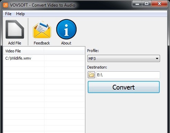
Task: Click the Destination path field E:\
Action: point(128,75)
